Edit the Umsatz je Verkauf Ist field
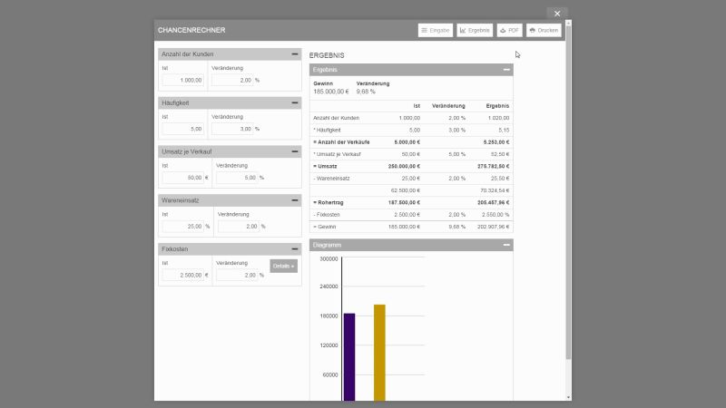The height and width of the screenshot is (408, 726). coord(181,178)
